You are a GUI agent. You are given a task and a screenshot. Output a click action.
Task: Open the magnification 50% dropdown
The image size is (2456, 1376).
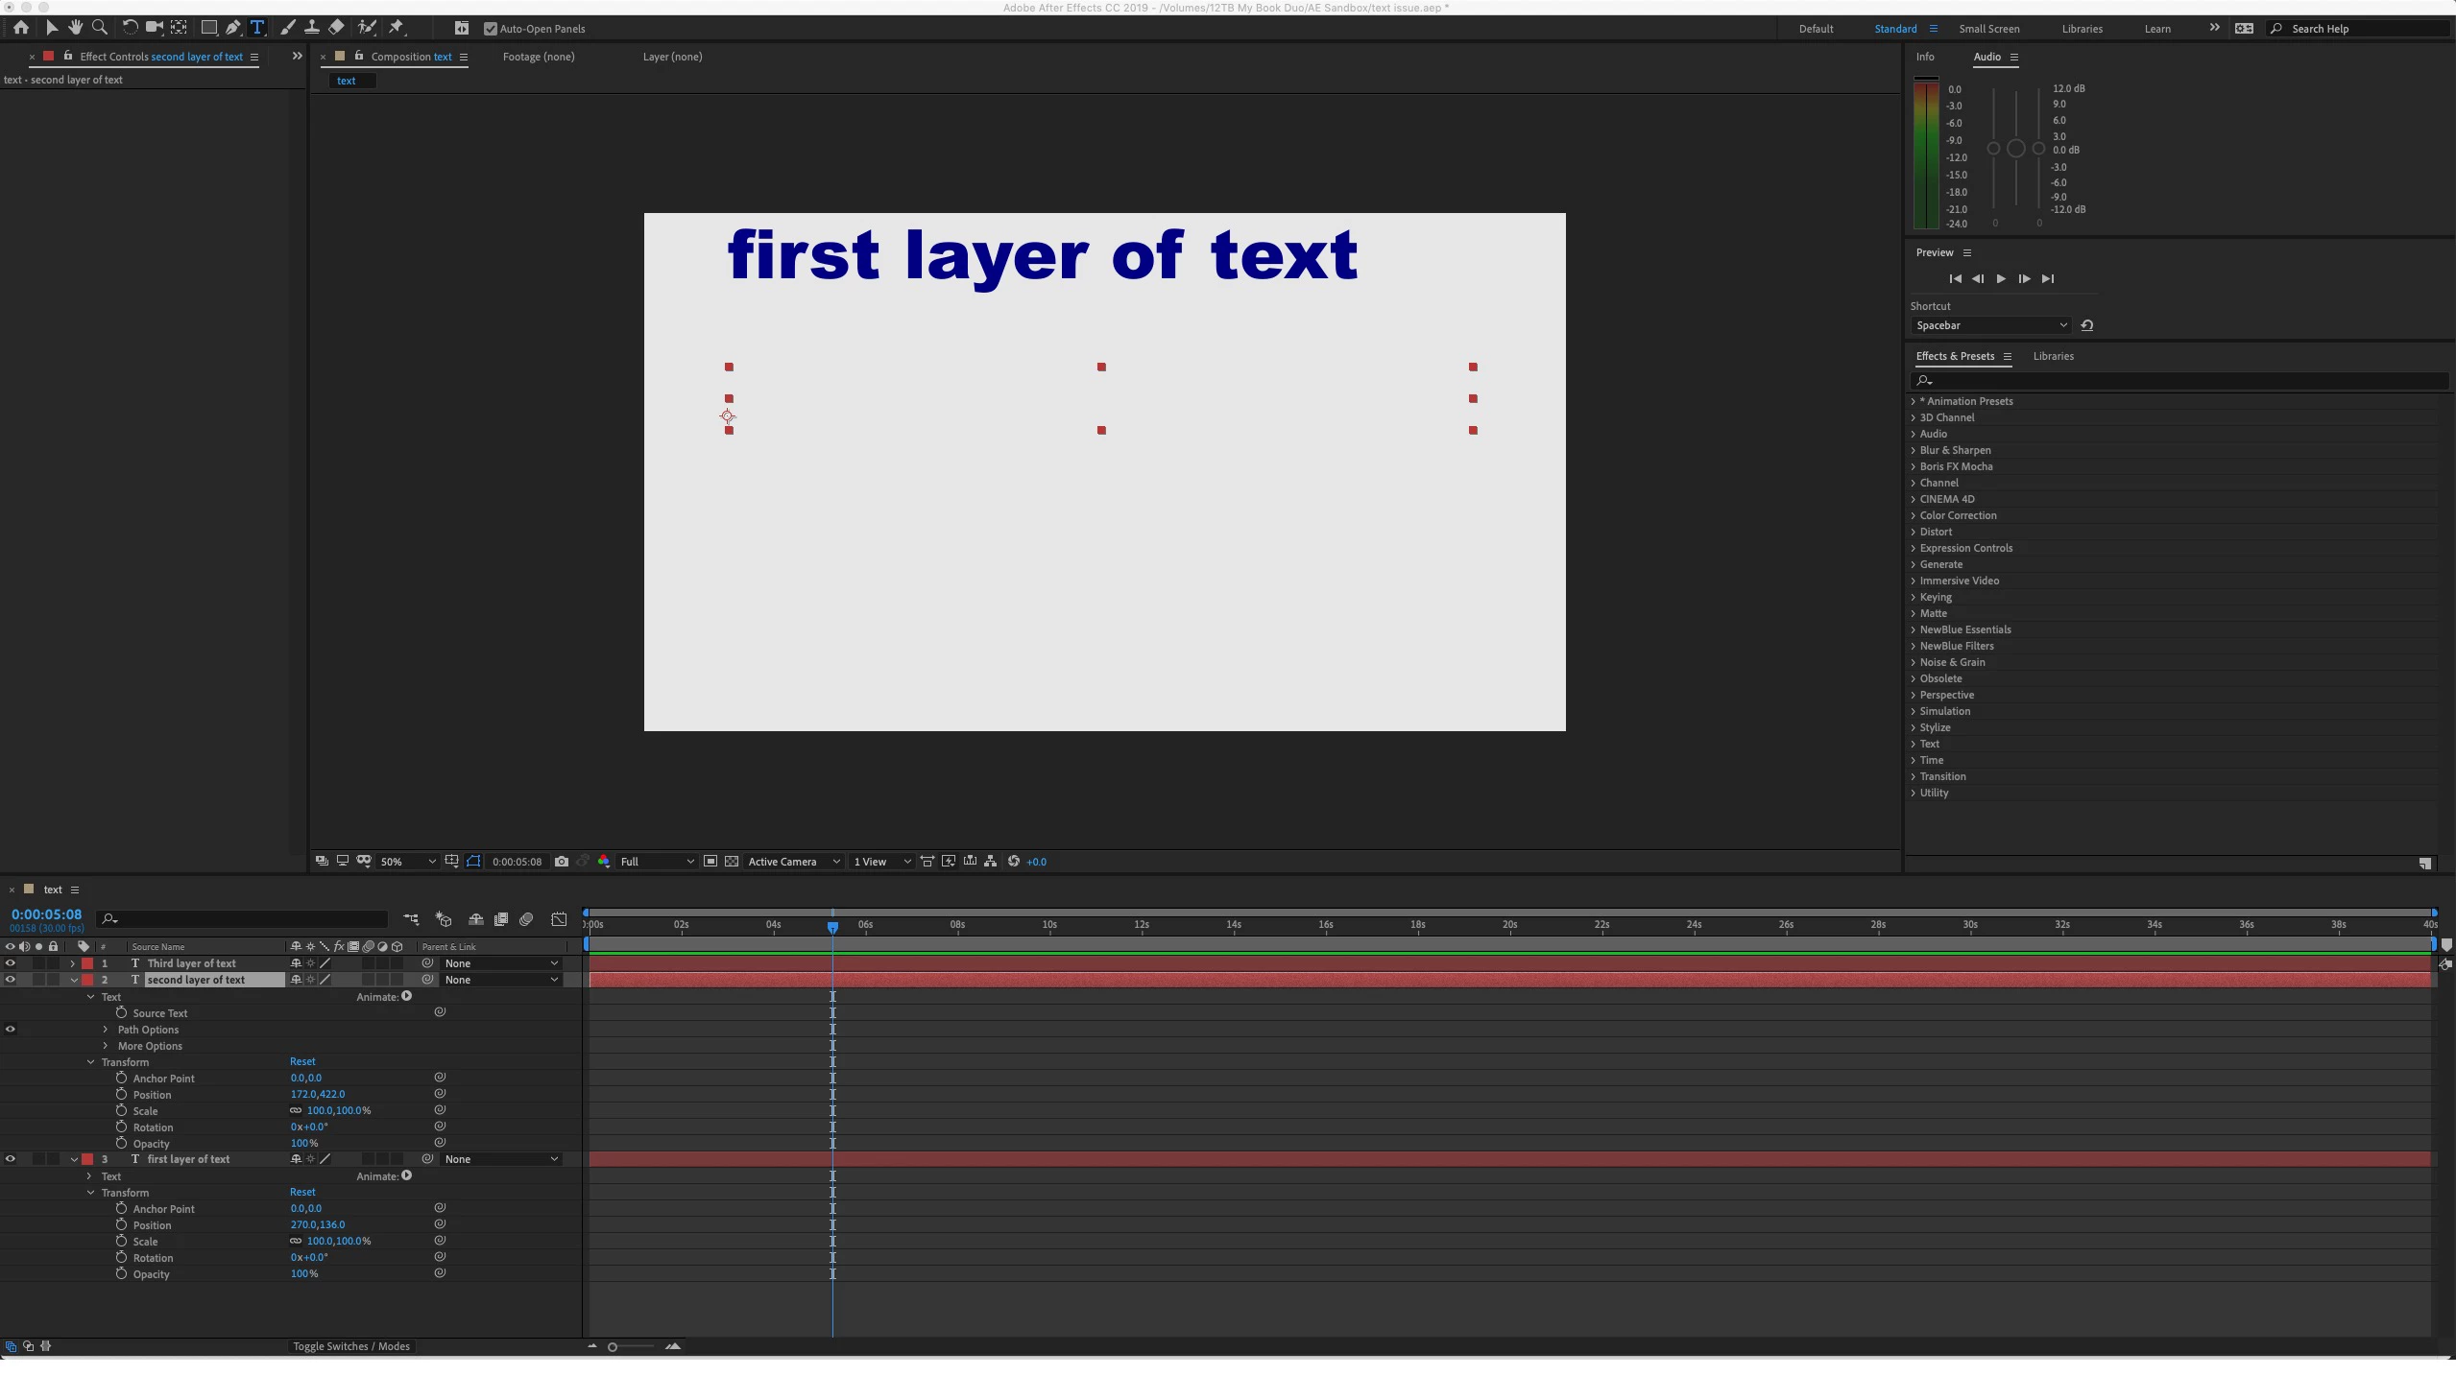(x=407, y=862)
